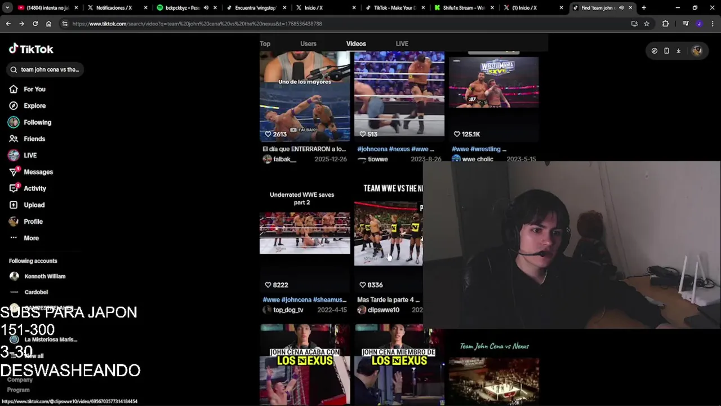Open Kenneth William following account

38,276
